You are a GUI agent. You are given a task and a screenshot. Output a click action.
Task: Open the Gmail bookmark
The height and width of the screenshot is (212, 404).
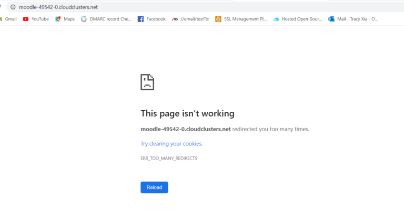coord(8,19)
